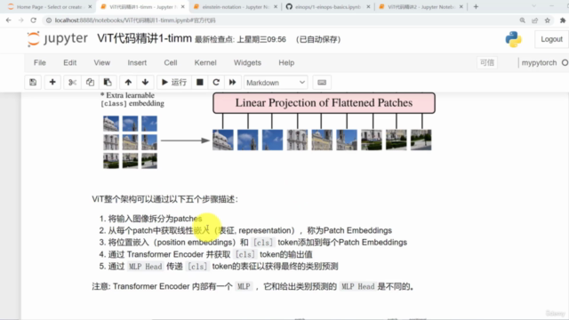Click the zoom magnifier icon in address bar

pyautogui.click(x=522, y=20)
